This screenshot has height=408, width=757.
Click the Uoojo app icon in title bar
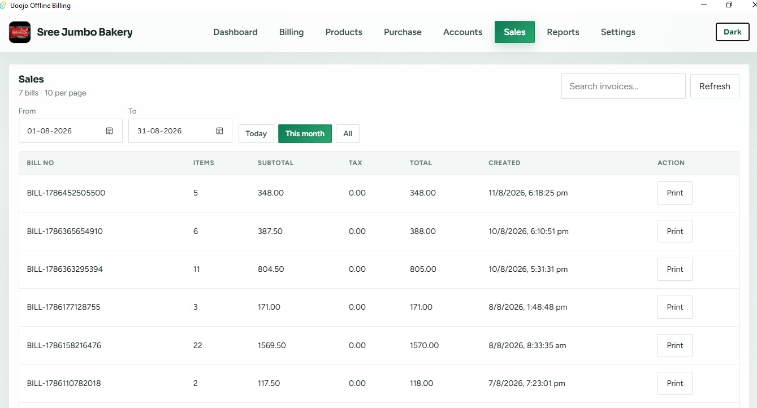[3, 5]
